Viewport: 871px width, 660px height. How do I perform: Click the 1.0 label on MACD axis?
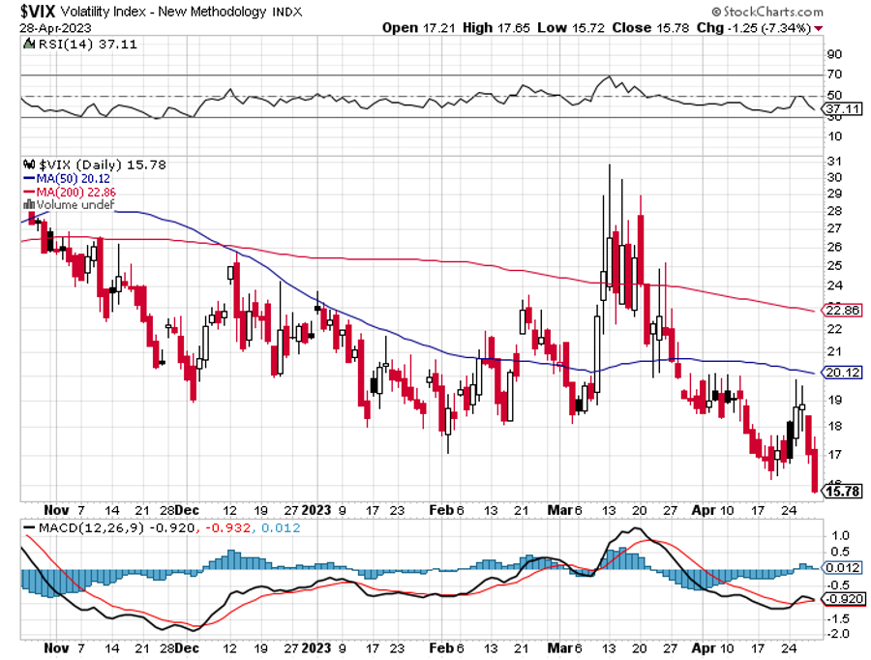[839, 535]
